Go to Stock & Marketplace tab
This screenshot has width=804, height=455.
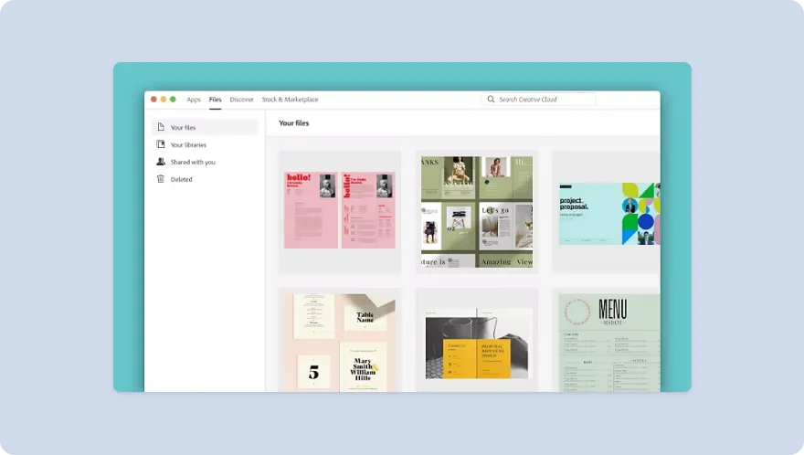tap(291, 100)
